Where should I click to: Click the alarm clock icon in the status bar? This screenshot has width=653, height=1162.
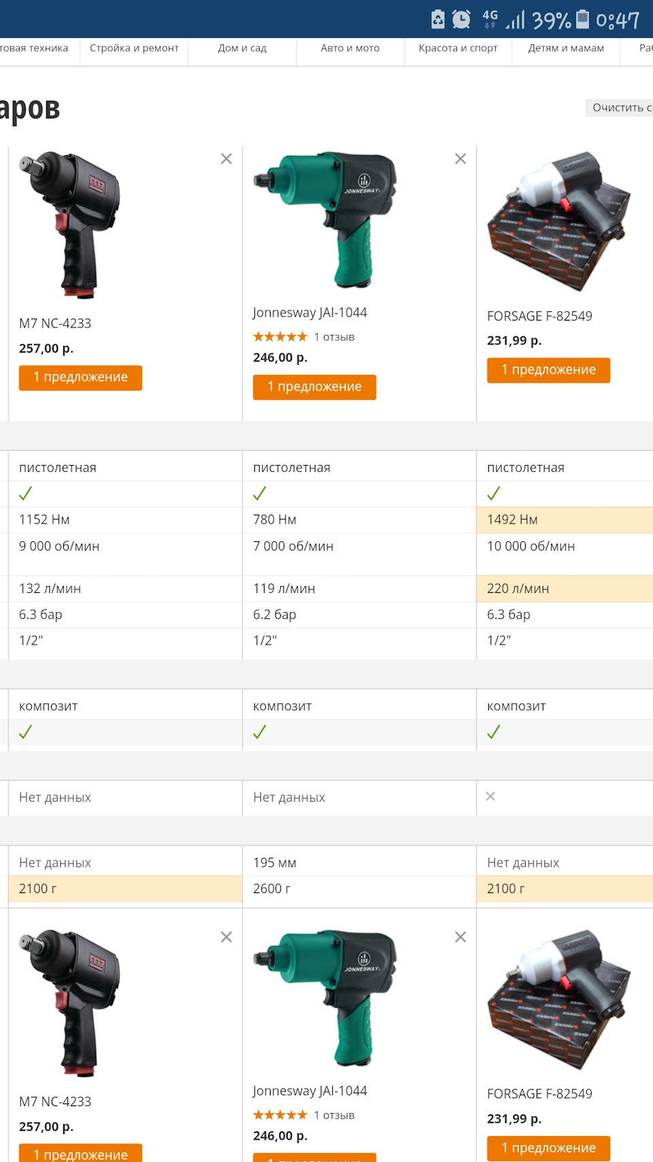click(x=460, y=19)
